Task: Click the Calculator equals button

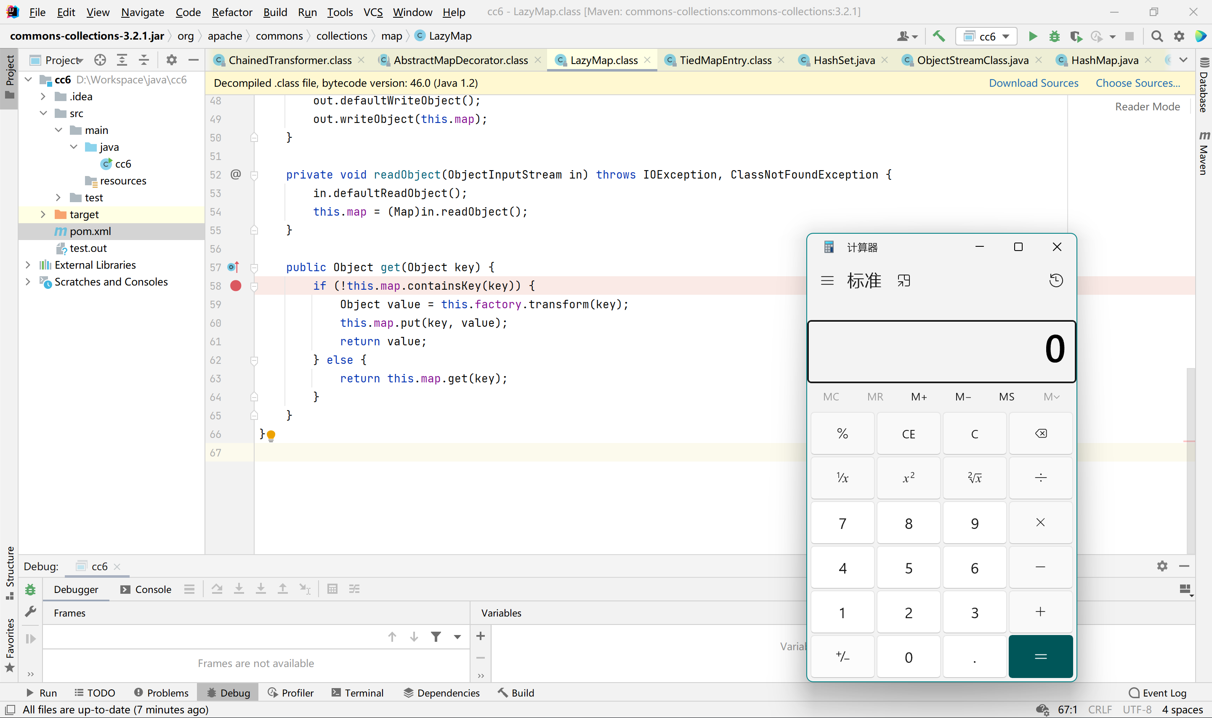Action: [x=1040, y=657]
